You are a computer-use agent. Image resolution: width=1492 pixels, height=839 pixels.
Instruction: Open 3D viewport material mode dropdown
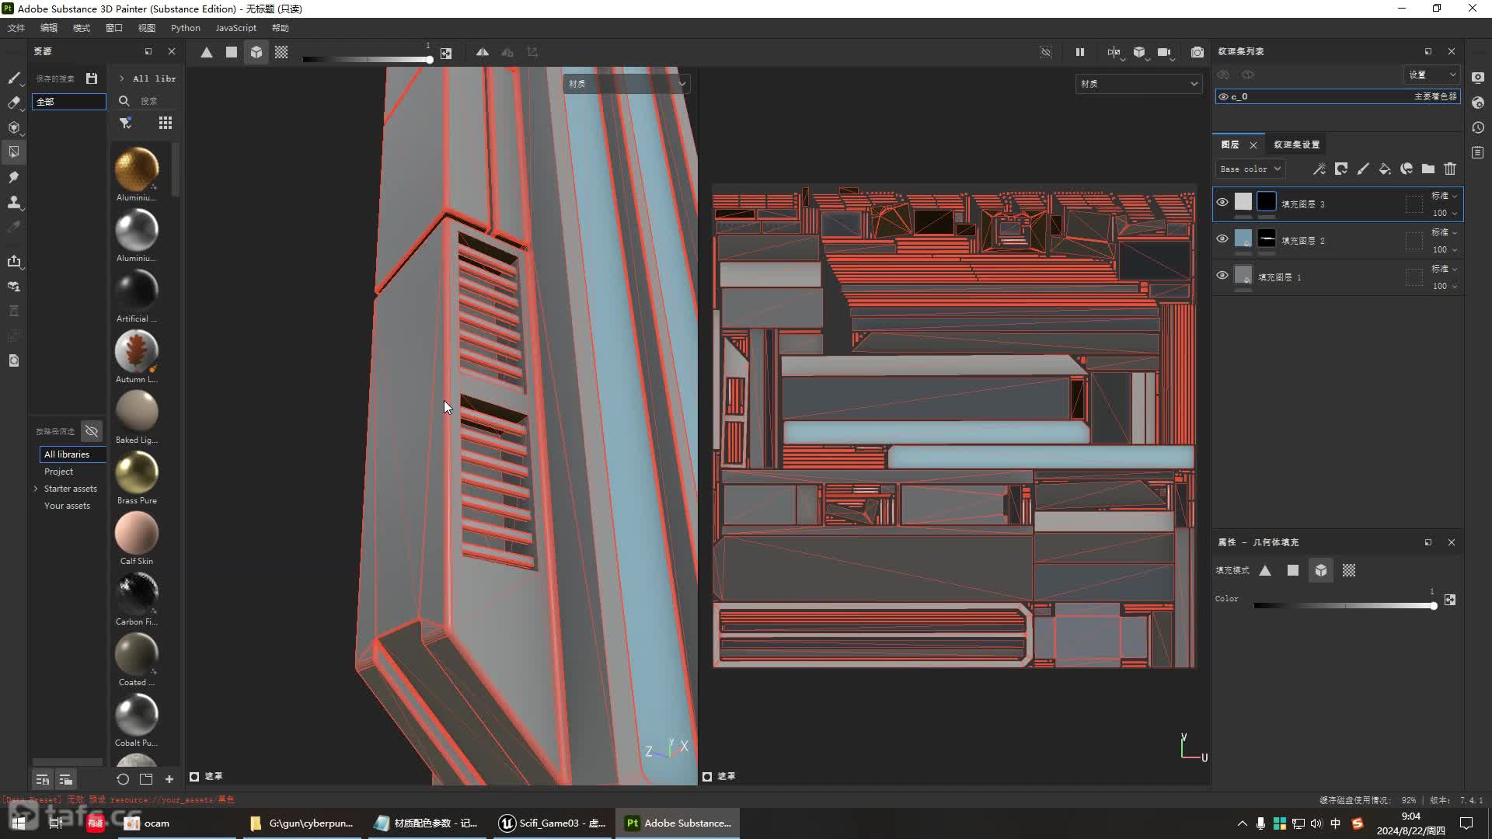626,84
